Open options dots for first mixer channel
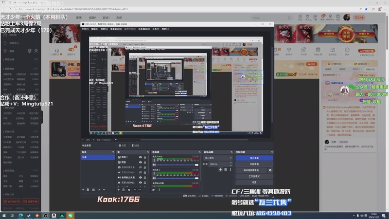The width and height of the screenshot is (389, 219). click(154, 161)
